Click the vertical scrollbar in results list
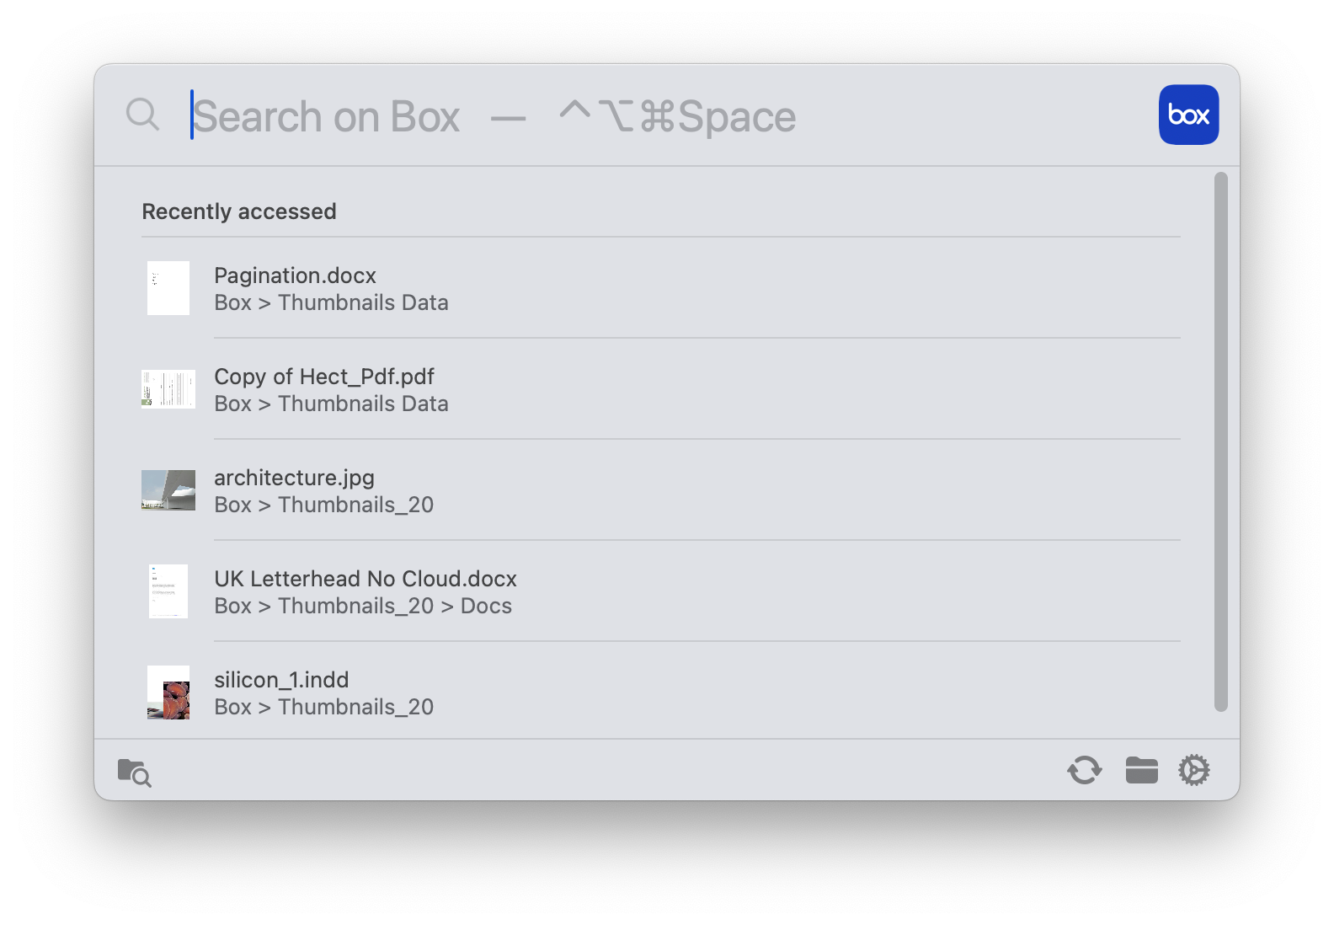Screen dimensions: 1334x925 click(1220, 441)
